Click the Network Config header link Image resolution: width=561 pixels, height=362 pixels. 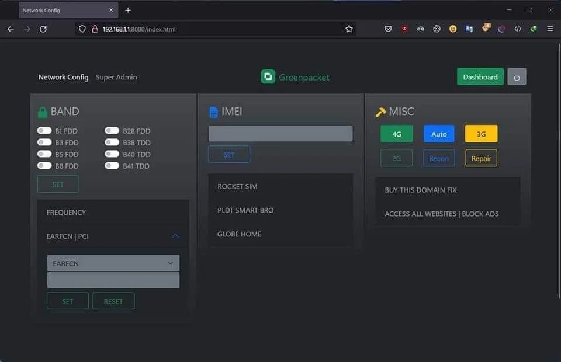point(63,77)
